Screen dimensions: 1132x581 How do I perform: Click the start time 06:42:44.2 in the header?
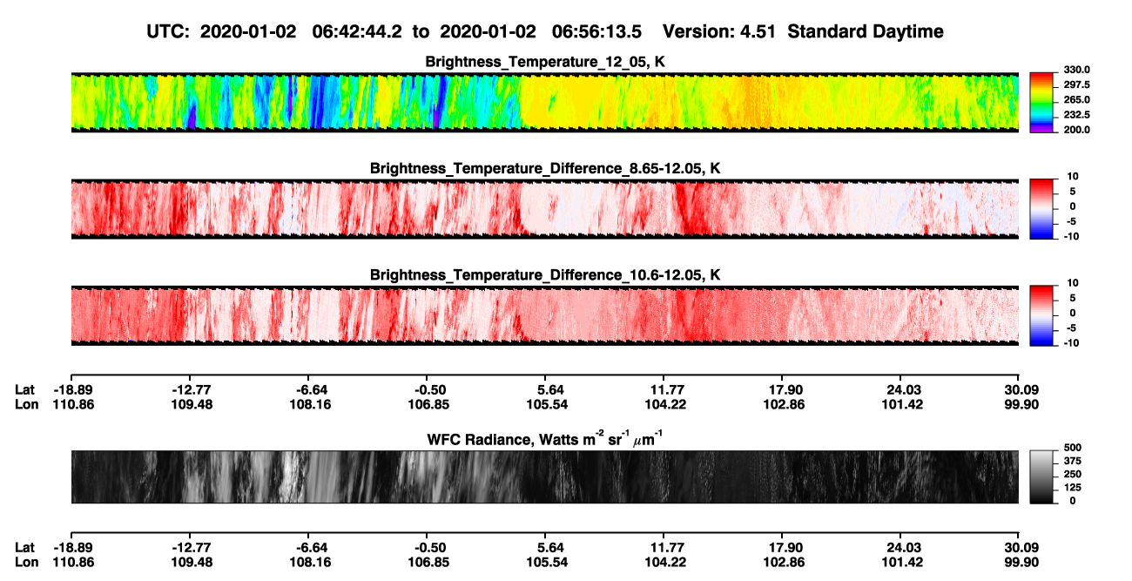(x=358, y=32)
